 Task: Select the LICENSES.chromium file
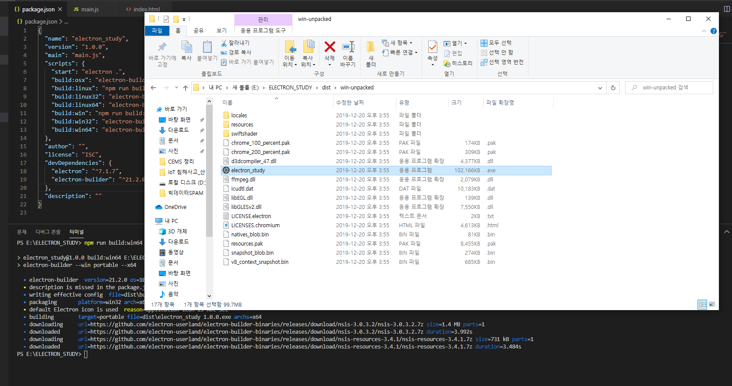click(255, 225)
